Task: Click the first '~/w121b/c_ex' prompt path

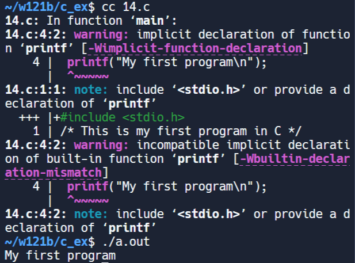Action: pos(46,7)
